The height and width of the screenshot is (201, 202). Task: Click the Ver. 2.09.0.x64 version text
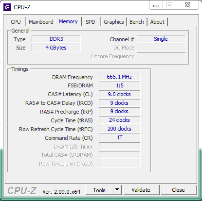(x=61, y=192)
